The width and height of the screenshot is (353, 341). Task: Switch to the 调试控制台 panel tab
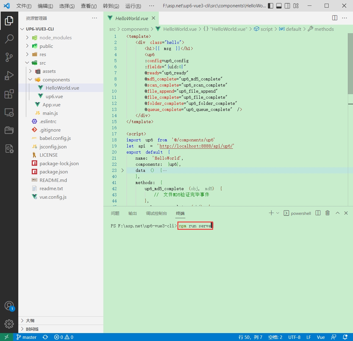[156, 213]
